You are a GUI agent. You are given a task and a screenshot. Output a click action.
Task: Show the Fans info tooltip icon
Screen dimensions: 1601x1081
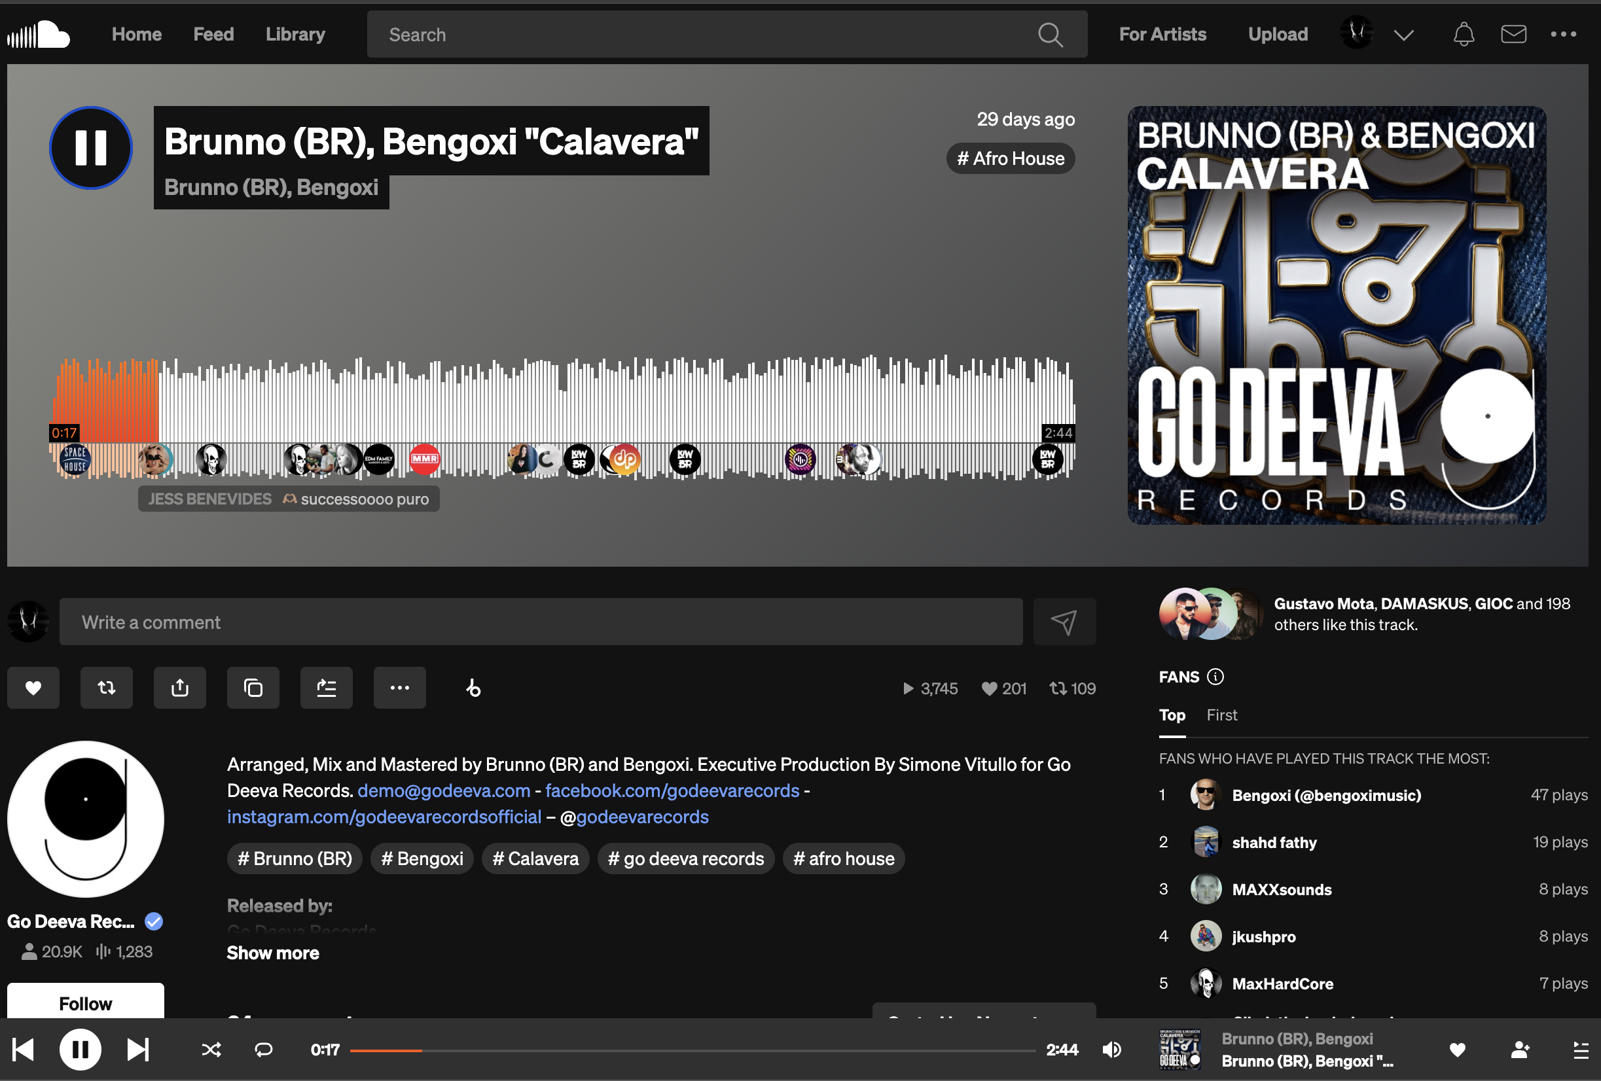(x=1216, y=677)
